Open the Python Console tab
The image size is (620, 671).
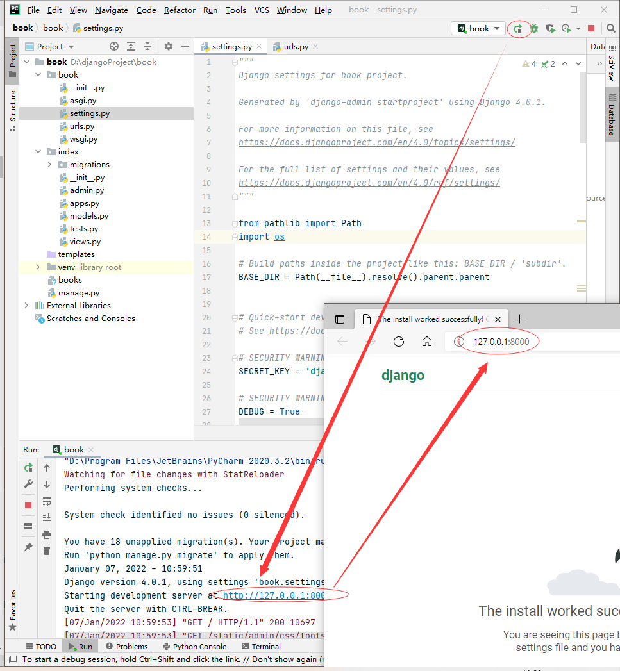(195, 646)
